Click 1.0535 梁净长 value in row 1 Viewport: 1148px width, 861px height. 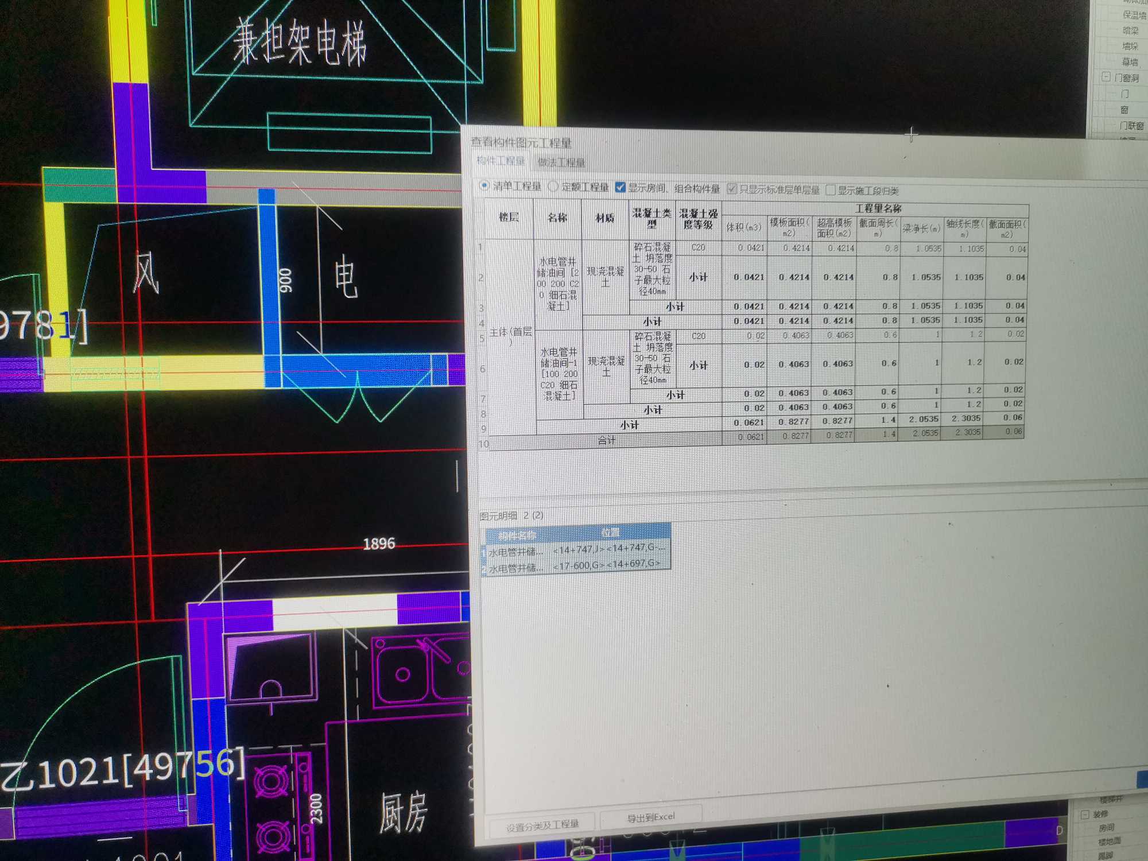click(922, 249)
